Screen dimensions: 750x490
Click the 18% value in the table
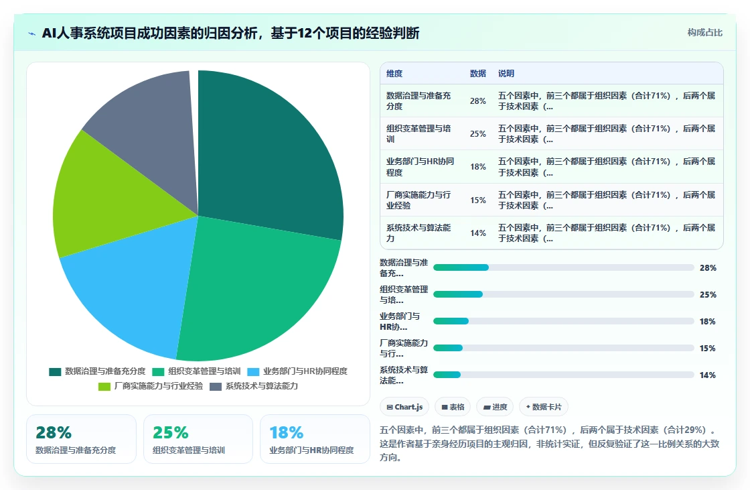pos(478,167)
